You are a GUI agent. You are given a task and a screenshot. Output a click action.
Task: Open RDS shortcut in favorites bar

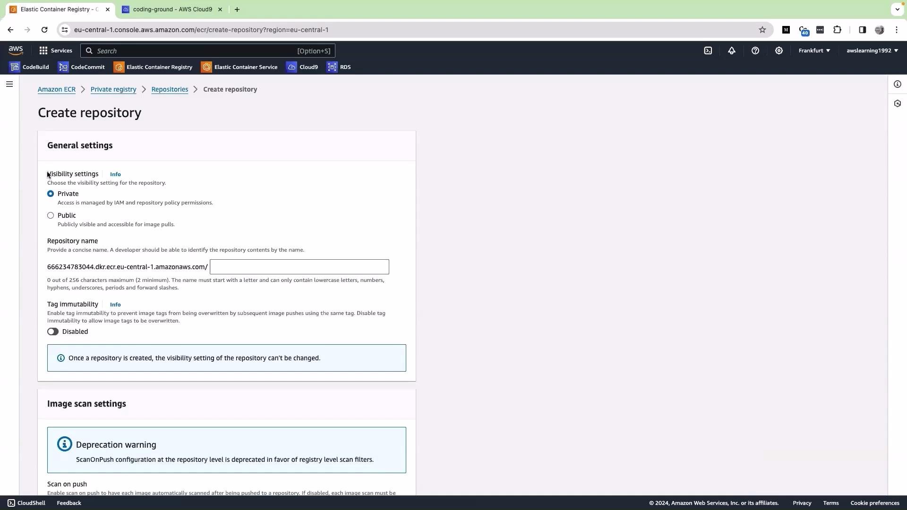click(339, 67)
